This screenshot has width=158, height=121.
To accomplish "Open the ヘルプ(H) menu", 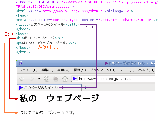I will 146,70.
